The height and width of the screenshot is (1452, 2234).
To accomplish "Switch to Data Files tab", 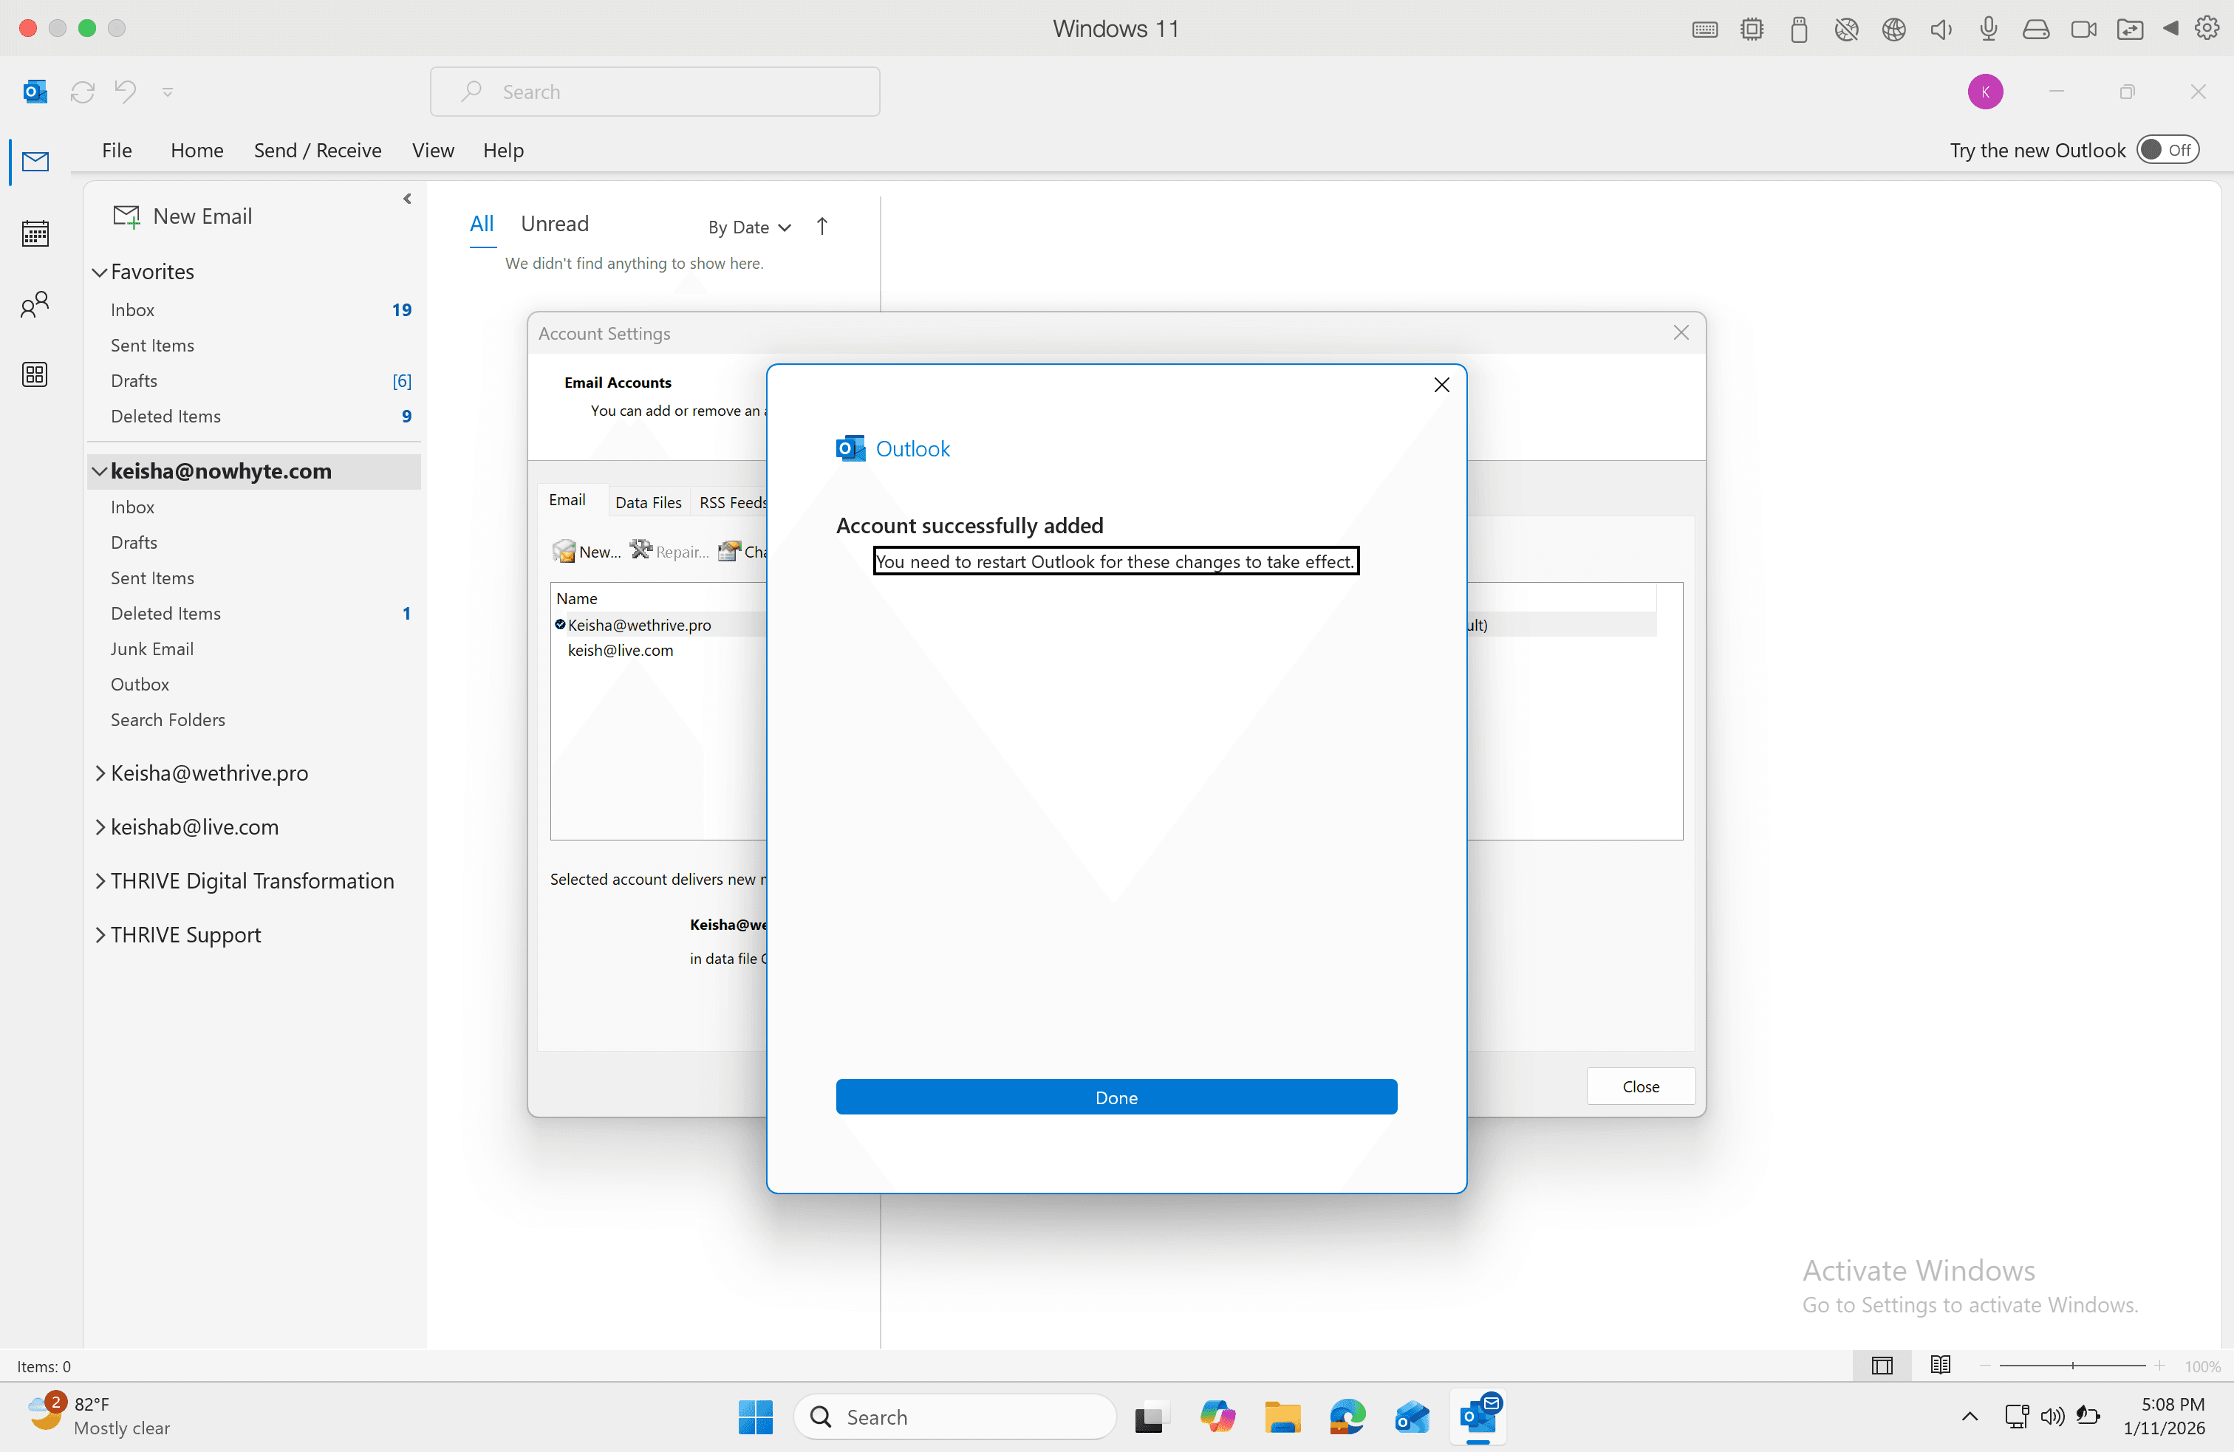I will click(x=648, y=502).
